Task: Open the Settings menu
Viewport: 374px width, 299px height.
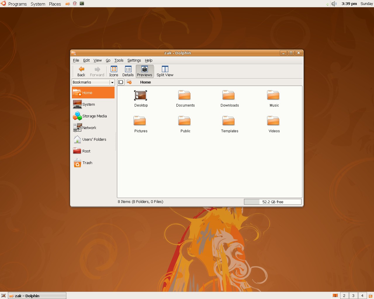Action: (x=134, y=60)
